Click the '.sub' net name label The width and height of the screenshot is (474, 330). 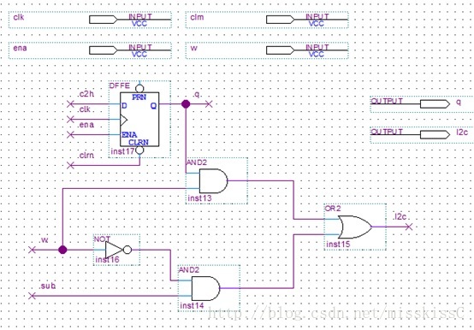pos(47,286)
